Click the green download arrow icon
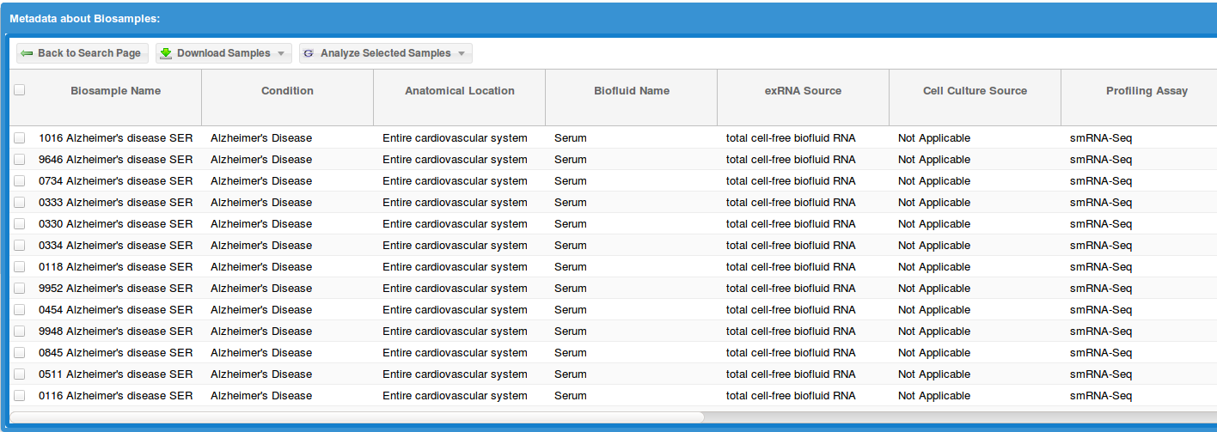 point(166,53)
